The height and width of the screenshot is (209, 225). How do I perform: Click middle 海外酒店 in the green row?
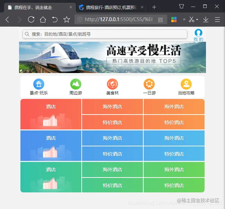[x=112, y=170]
